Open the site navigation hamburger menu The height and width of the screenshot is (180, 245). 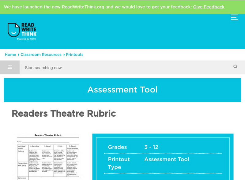coord(234,17)
